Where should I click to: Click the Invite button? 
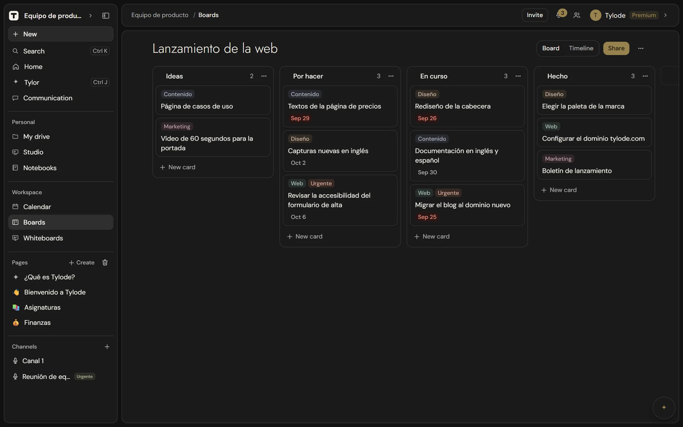click(534, 15)
